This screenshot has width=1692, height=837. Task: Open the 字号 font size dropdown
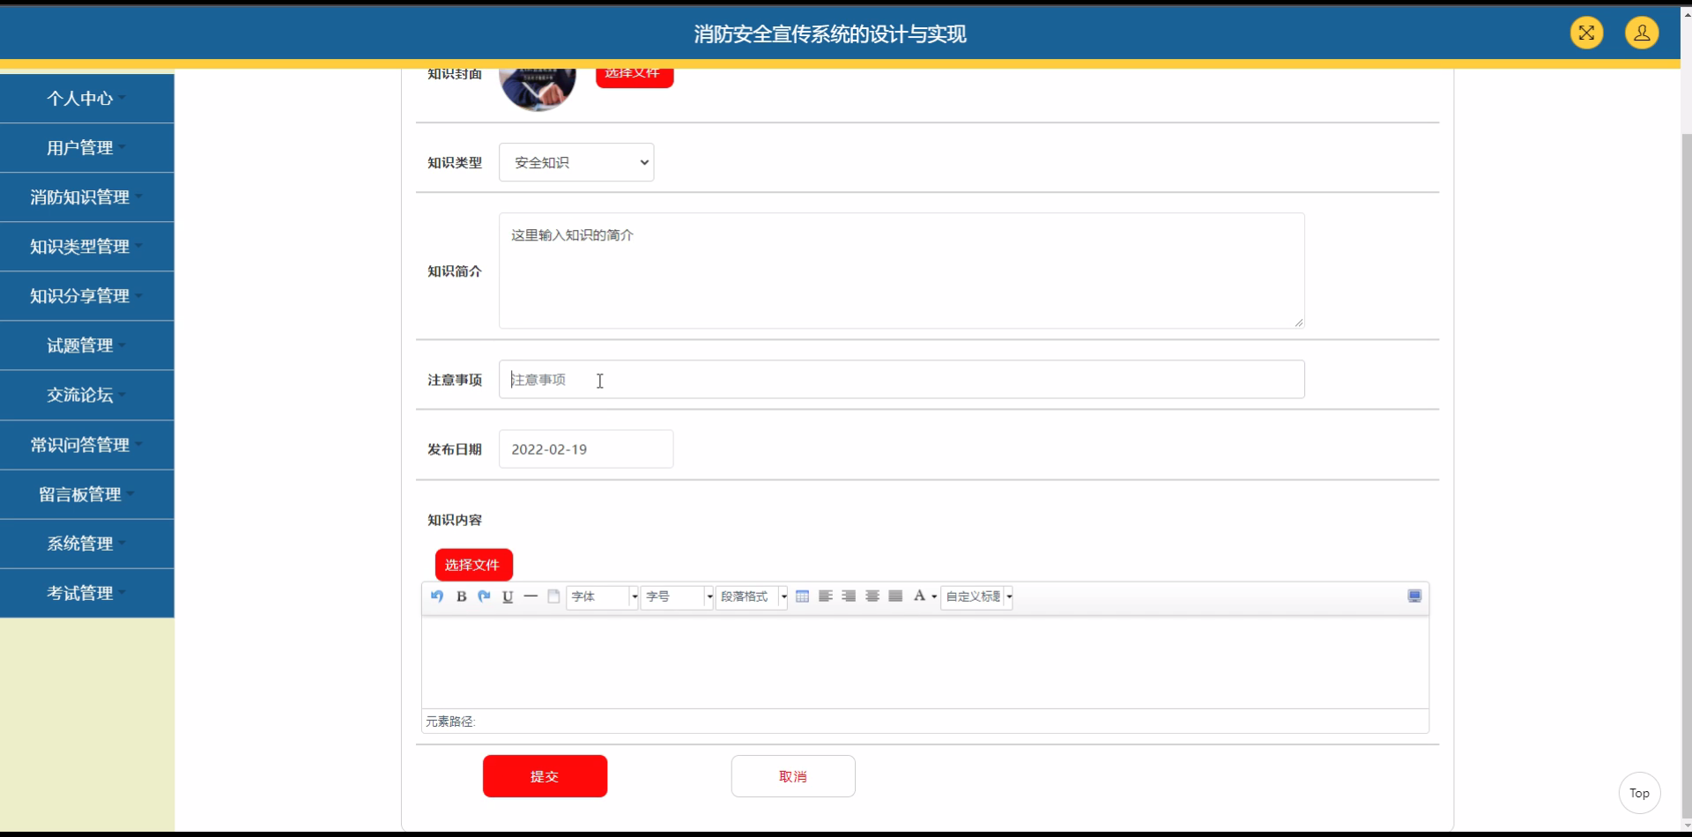point(677,596)
